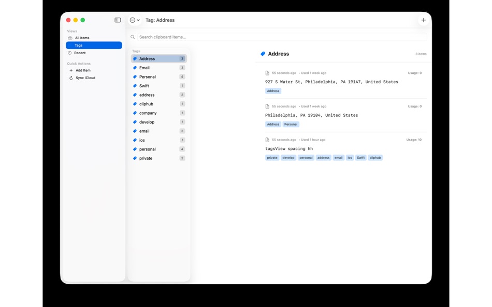Select the 927 S Water St clipboard entry
This screenshot has height=307, width=492.
pos(331,82)
